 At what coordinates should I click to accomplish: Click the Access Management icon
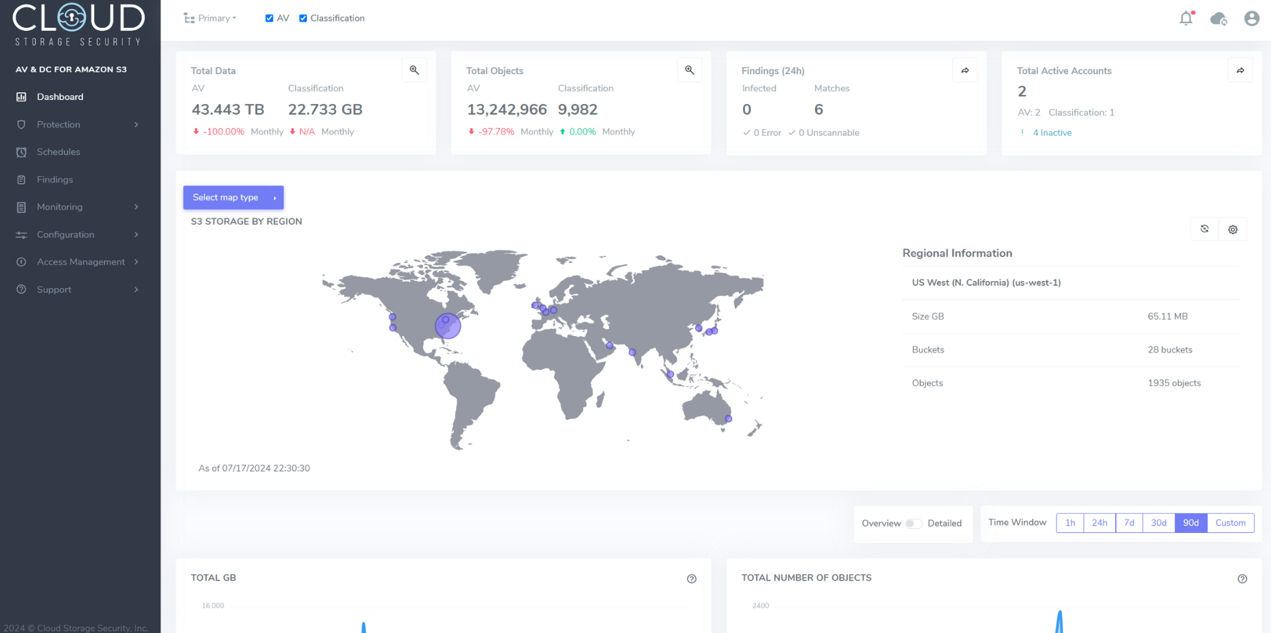21,262
